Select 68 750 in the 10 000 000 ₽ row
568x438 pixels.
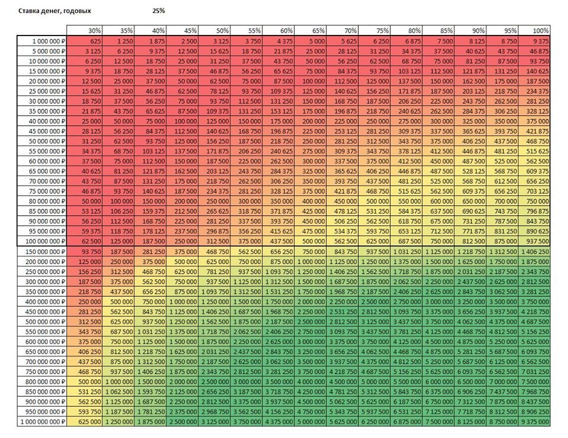(406, 61)
